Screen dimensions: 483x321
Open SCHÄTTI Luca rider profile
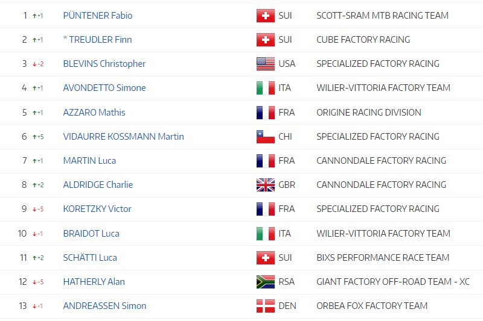(90, 258)
